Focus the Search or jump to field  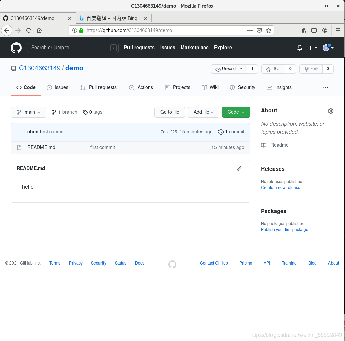coord(73,48)
